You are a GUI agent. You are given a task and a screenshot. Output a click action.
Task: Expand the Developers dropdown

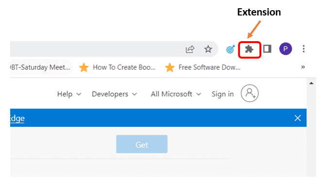point(114,94)
